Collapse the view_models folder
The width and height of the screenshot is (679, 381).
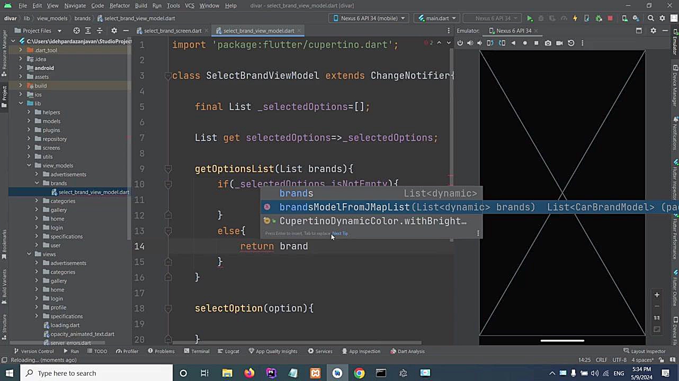[x=30, y=166]
